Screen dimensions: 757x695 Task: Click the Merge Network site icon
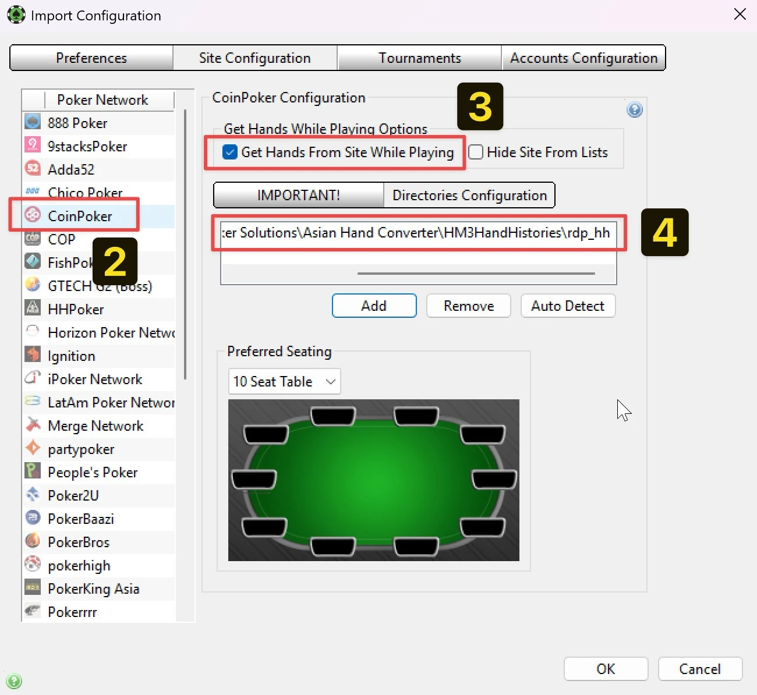pos(33,425)
